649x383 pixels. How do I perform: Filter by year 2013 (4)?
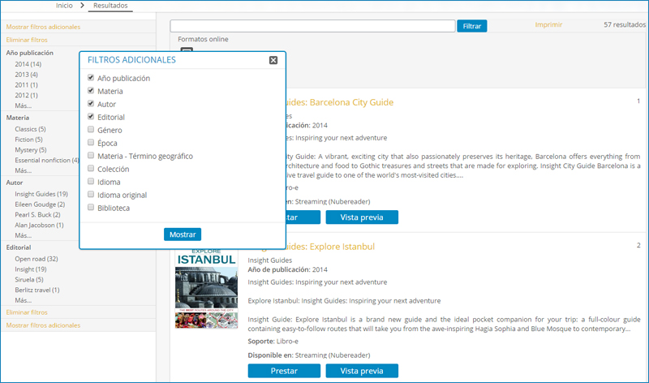click(x=27, y=75)
